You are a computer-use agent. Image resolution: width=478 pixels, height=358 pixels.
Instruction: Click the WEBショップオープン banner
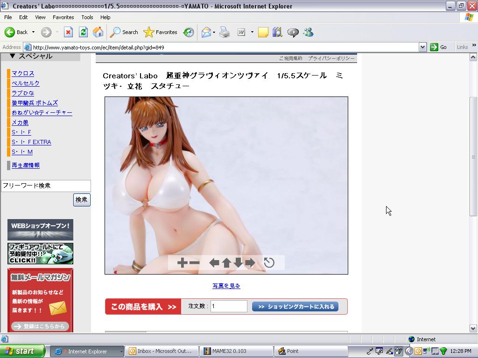coord(40,230)
